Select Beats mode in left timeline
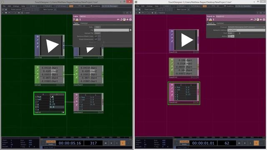Screen dimensions: 267x150 (51, 145)
